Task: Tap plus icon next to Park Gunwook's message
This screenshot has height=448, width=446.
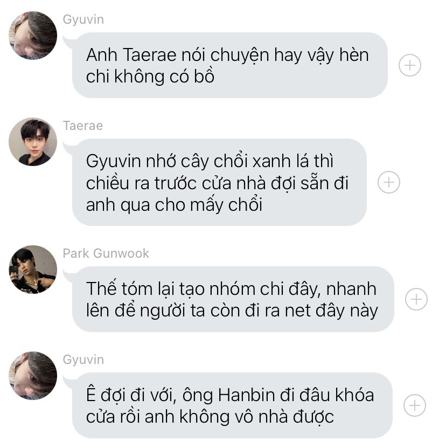Action: 416,299
